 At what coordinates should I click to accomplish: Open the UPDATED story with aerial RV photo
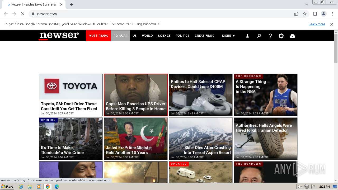(x=201, y=172)
